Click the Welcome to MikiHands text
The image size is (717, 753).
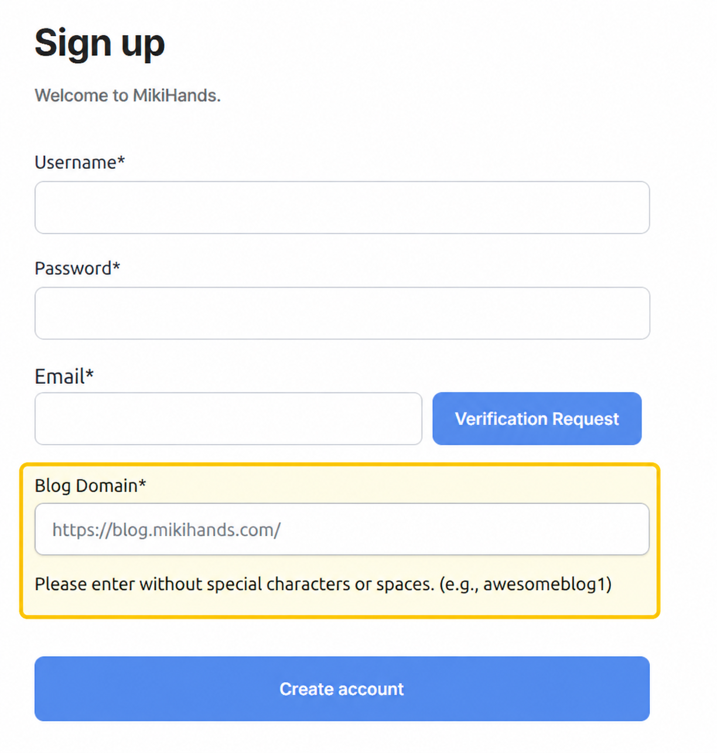[x=128, y=95]
